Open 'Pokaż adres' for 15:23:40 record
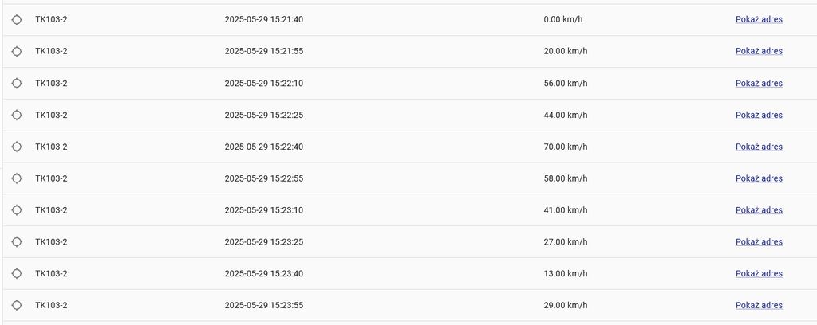This screenshot has width=817, height=325. 759,273
